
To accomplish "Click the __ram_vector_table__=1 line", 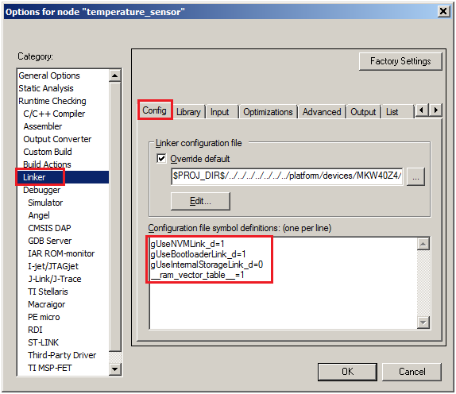I will [197, 275].
